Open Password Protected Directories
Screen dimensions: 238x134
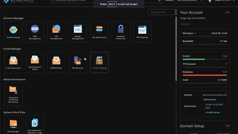coord(13,94)
